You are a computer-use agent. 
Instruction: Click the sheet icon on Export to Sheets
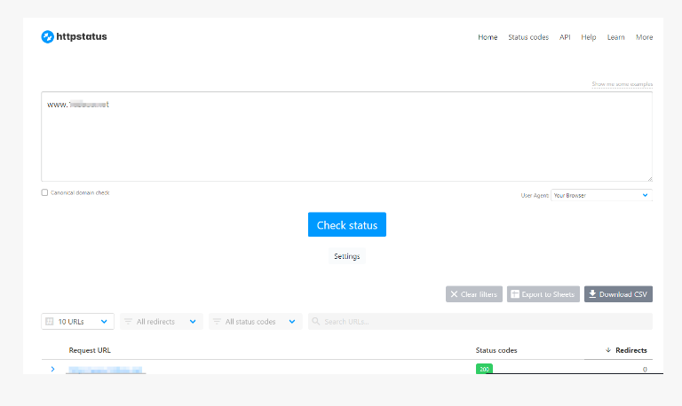(x=515, y=294)
